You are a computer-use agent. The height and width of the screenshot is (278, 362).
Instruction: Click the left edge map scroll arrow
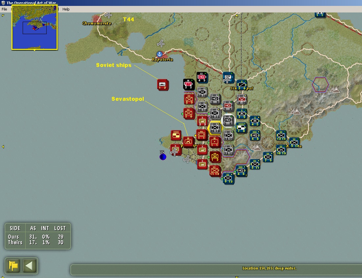3,147
